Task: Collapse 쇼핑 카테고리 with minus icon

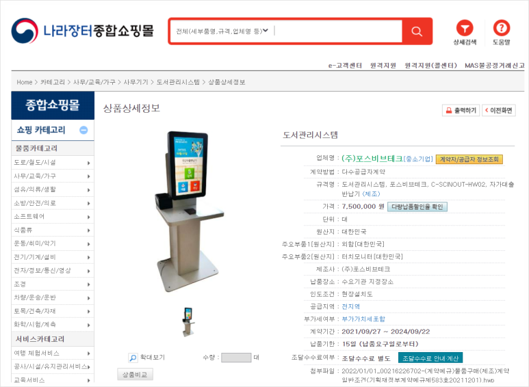Action: 83,130
